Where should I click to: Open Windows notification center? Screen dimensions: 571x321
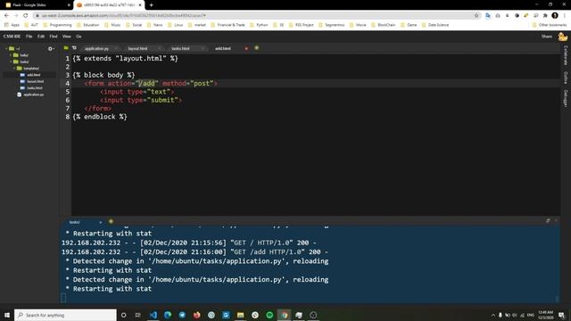pos(561,315)
